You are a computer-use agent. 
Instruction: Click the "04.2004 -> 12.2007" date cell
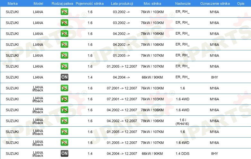(x=122, y=154)
